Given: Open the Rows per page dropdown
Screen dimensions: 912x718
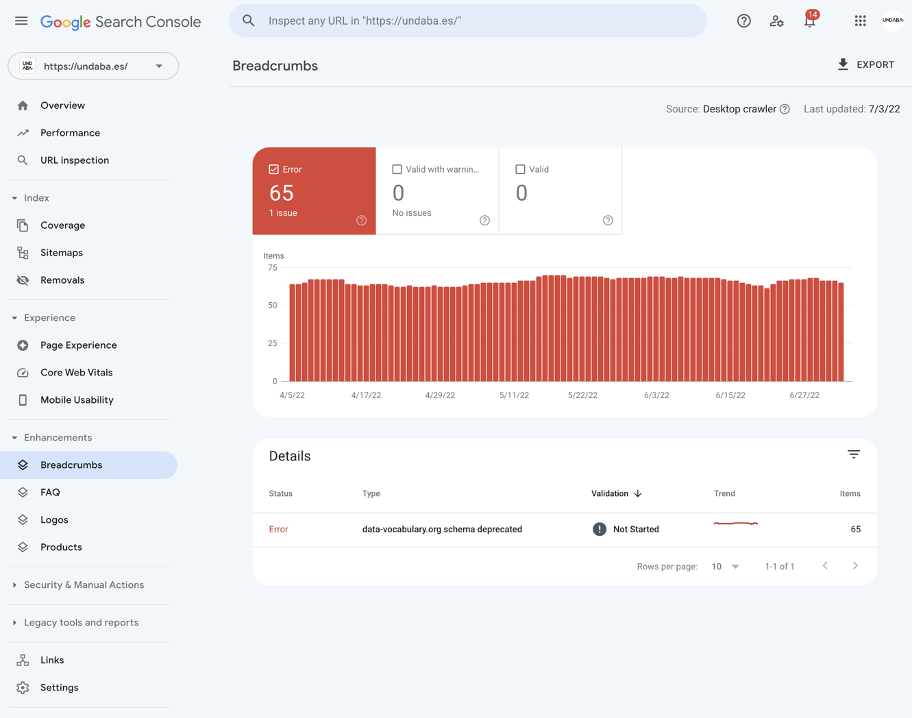Looking at the screenshot, I should click(726, 567).
